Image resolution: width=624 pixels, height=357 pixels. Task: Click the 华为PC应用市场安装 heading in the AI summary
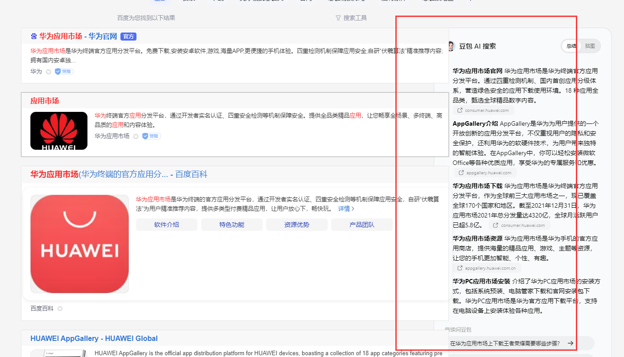tap(481, 281)
